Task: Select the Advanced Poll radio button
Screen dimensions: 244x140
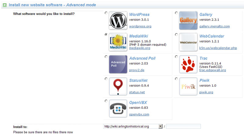Action: click(106, 57)
